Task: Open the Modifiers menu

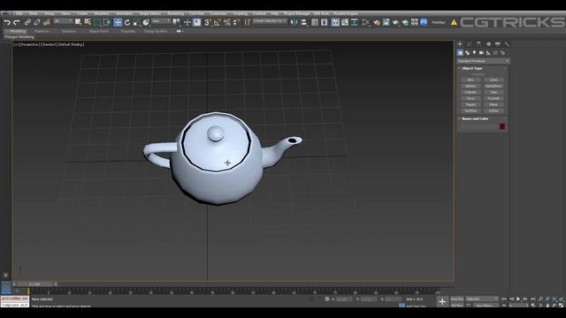Action: pos(102,14)
